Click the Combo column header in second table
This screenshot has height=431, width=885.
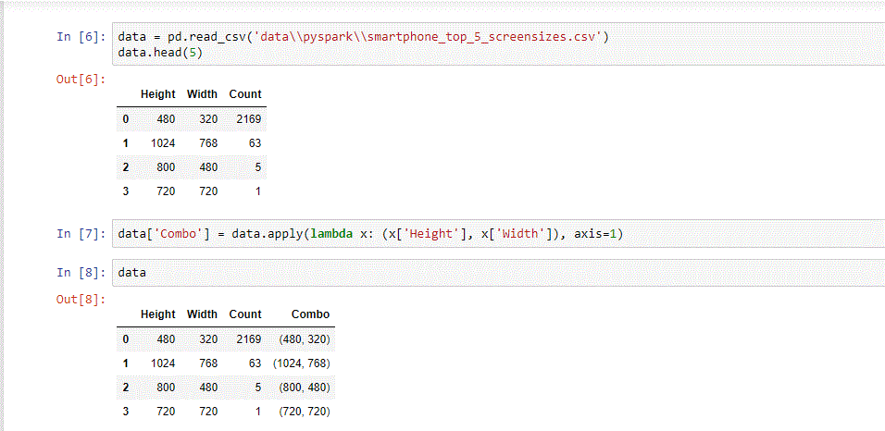(x=310, y=314)
